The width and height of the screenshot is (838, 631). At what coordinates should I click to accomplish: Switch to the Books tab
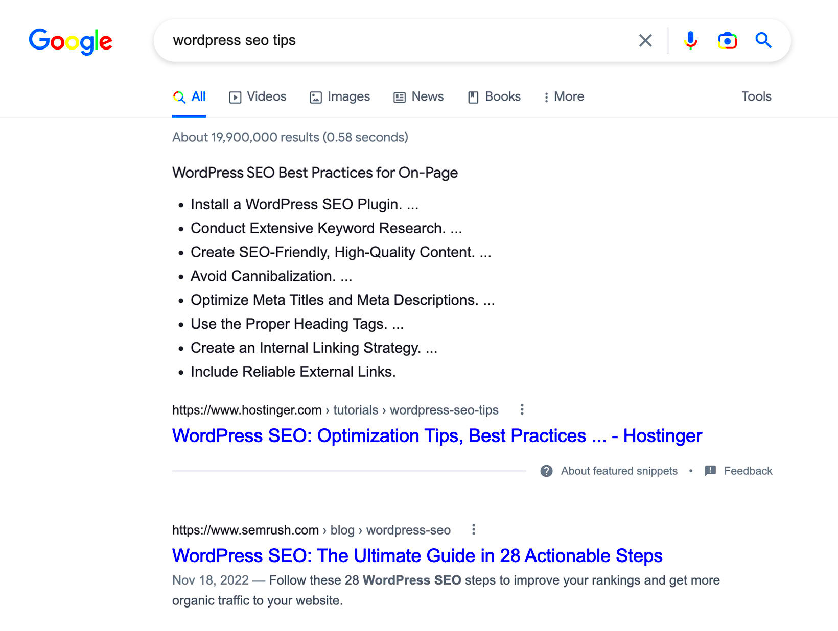click(494, 97)
